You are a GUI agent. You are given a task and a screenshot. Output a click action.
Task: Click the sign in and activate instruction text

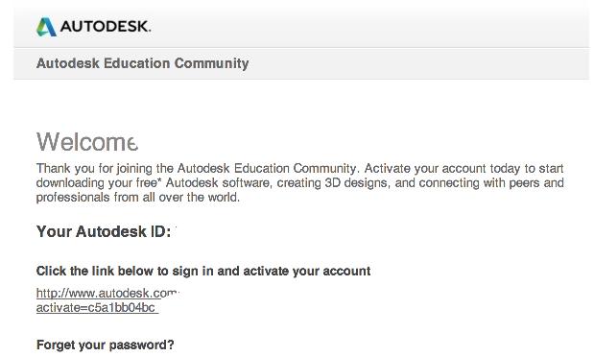[203, 271]
